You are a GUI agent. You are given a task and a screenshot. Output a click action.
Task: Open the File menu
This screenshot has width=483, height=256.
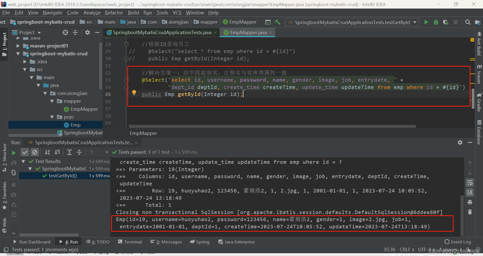click(x=6, y=13)
